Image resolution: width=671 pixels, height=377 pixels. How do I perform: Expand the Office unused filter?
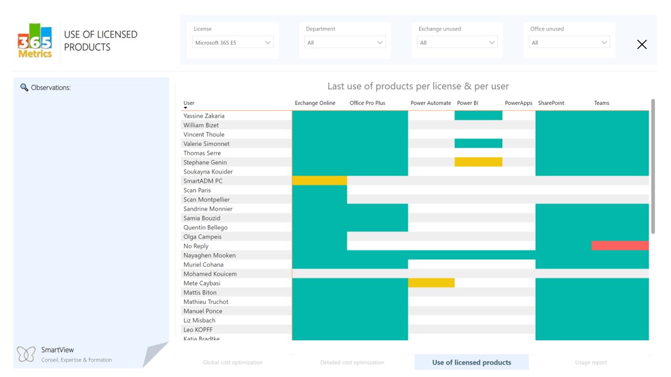(569, 42)
